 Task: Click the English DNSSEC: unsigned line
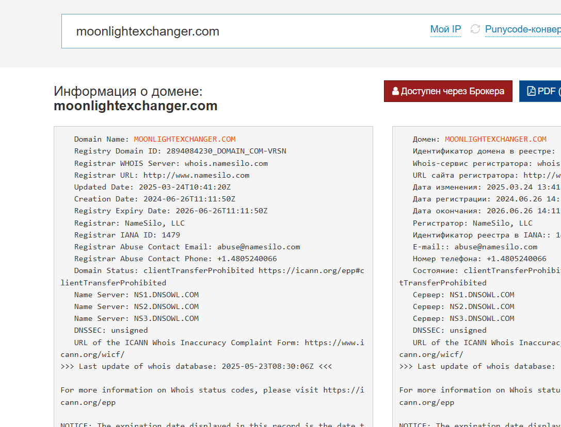click(111, 330)
